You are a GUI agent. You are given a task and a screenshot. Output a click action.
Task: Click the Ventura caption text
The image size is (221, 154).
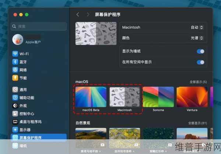(x=192, y=110)
